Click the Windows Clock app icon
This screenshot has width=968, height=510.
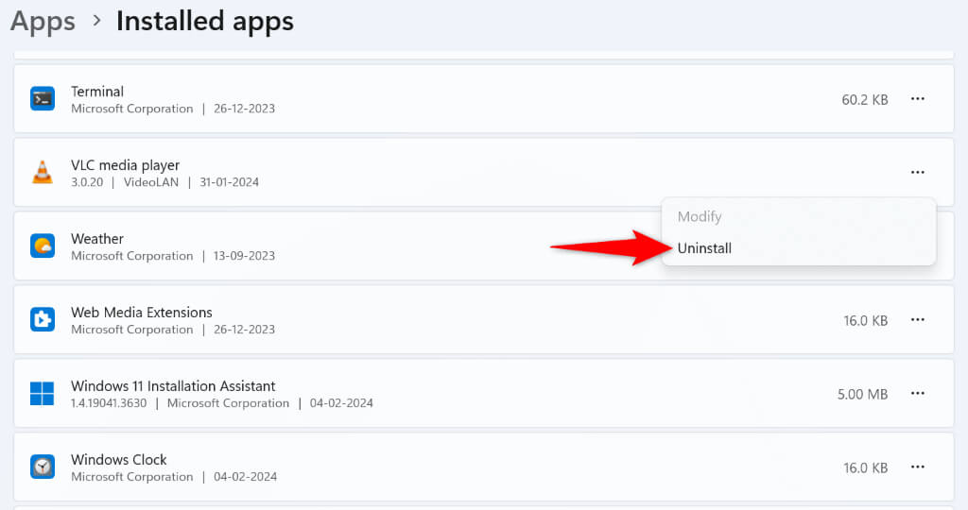coord(43,467)
